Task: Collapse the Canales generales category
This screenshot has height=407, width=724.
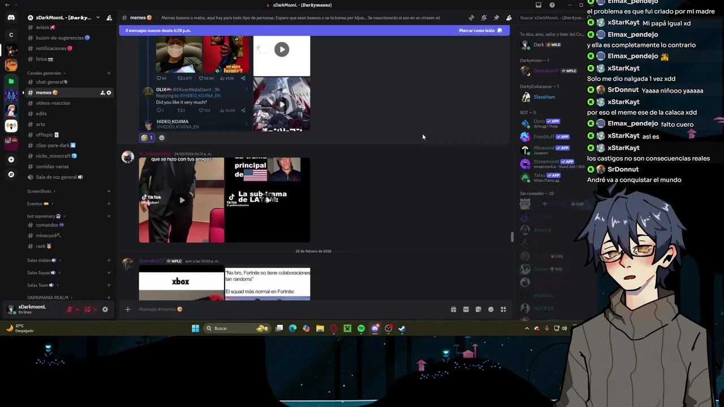Action: pyautogui.click(x=46, y=73)
